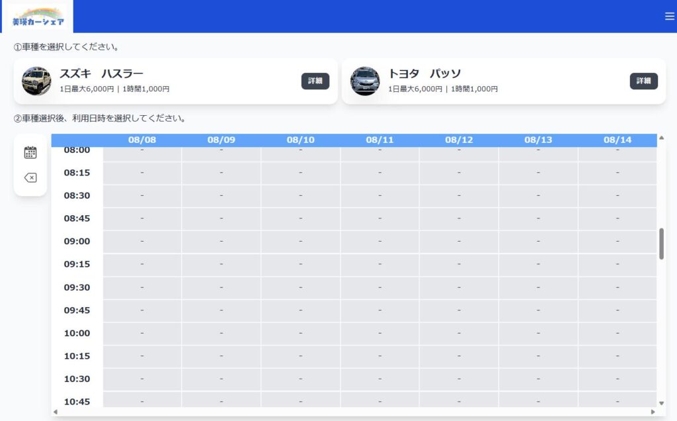Select the 08/12 slot at 10:00
This screenshot has width=677, height=421.
pyautogui.click(x=459, y=333)
